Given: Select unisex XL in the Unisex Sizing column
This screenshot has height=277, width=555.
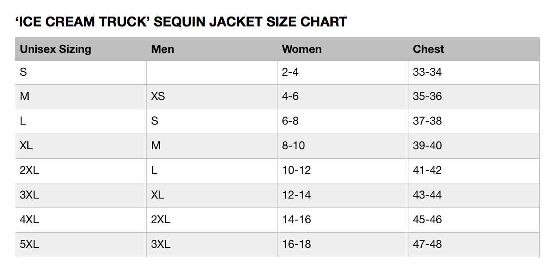Looking at the screenshot, I should [x=26, y=146].
